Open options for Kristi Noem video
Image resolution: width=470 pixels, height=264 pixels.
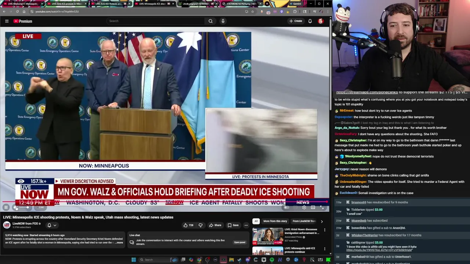(x=325, y=230)
